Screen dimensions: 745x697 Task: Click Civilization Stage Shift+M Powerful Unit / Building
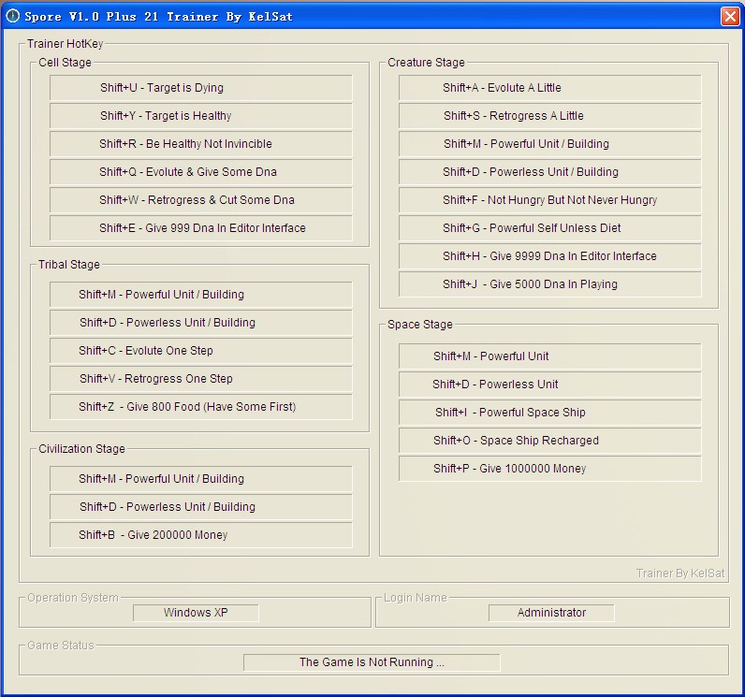coord(201,479)
